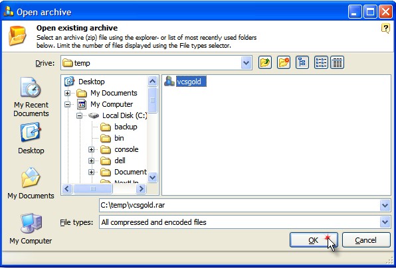Click the Local Disk (C:) drive icon
This screenshot has height=268, width=396.
(94, 115)
